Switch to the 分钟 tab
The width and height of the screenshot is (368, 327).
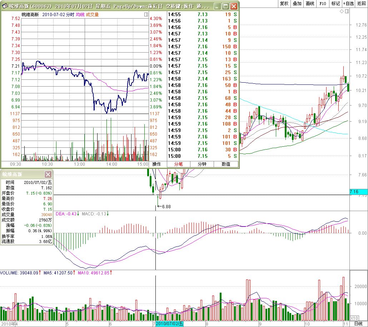(202, 164)
